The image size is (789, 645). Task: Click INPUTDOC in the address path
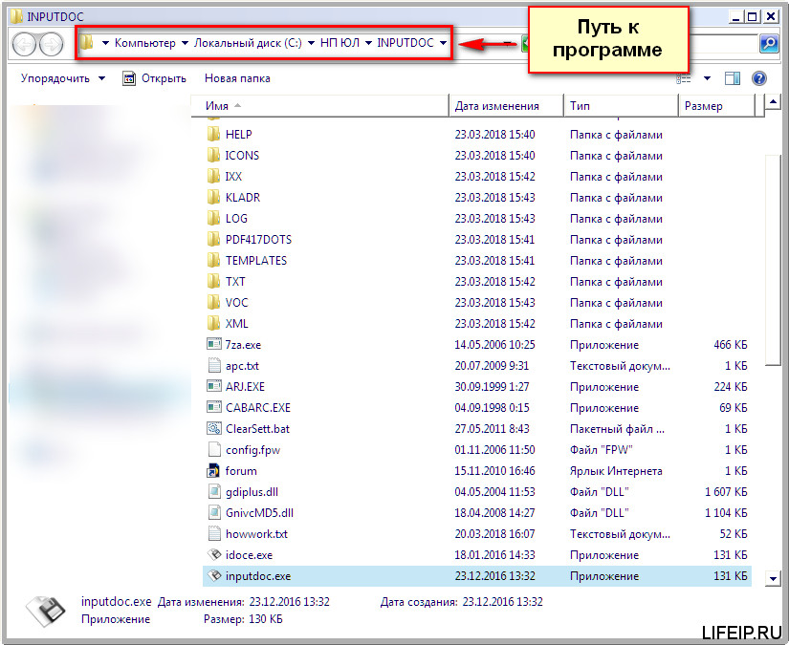(x=405, y=43)
